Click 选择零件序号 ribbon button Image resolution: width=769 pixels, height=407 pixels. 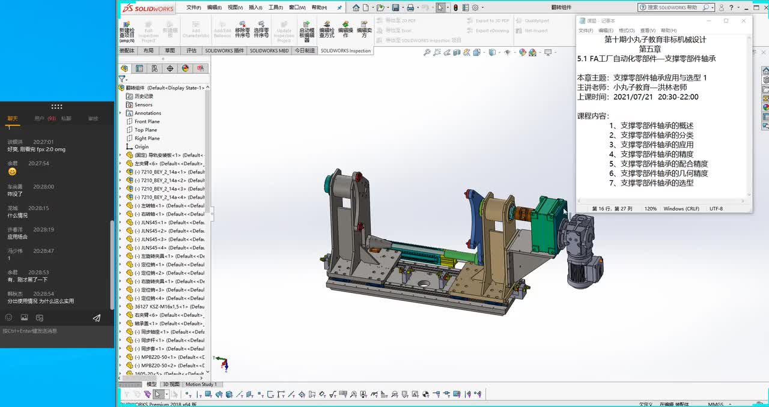coord(261,29)
